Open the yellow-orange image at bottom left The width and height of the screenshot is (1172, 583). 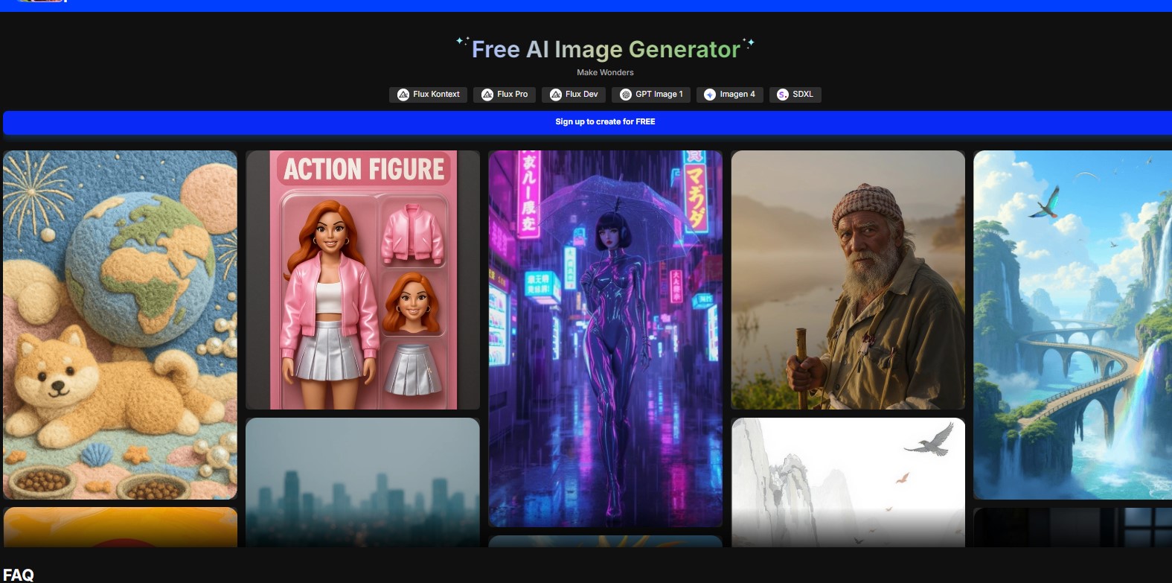(120, 527)
